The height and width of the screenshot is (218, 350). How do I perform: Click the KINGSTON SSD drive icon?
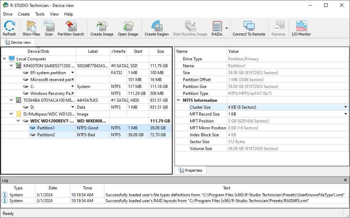coord(19,66)
